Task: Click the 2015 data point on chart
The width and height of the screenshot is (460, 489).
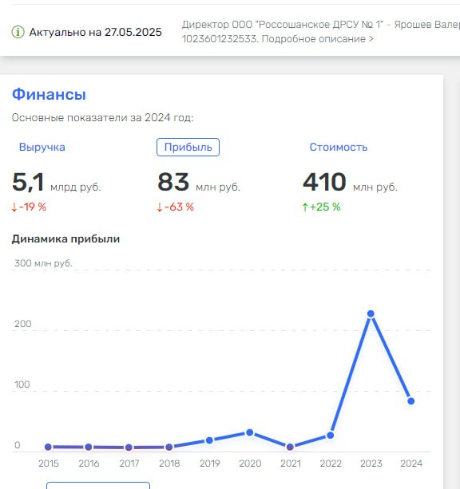Action: point(48,447)
